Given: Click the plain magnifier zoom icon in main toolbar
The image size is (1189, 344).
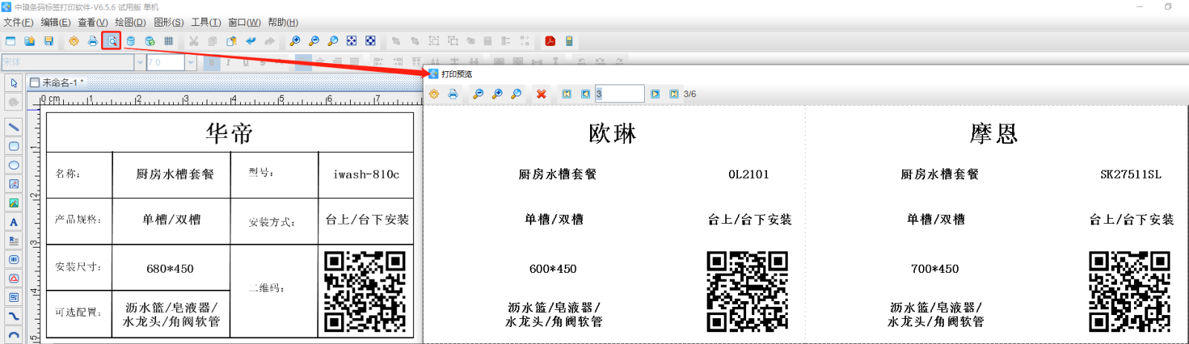Looking at the screenshot, I should [x=332, y=42].
